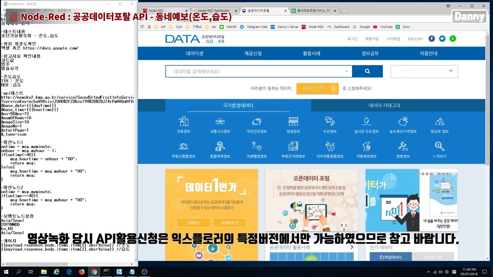The height and width of the screenshot is (277, 493).
Task: Open the 활용사례 navigation menu
Action: [x=312, y=53]
